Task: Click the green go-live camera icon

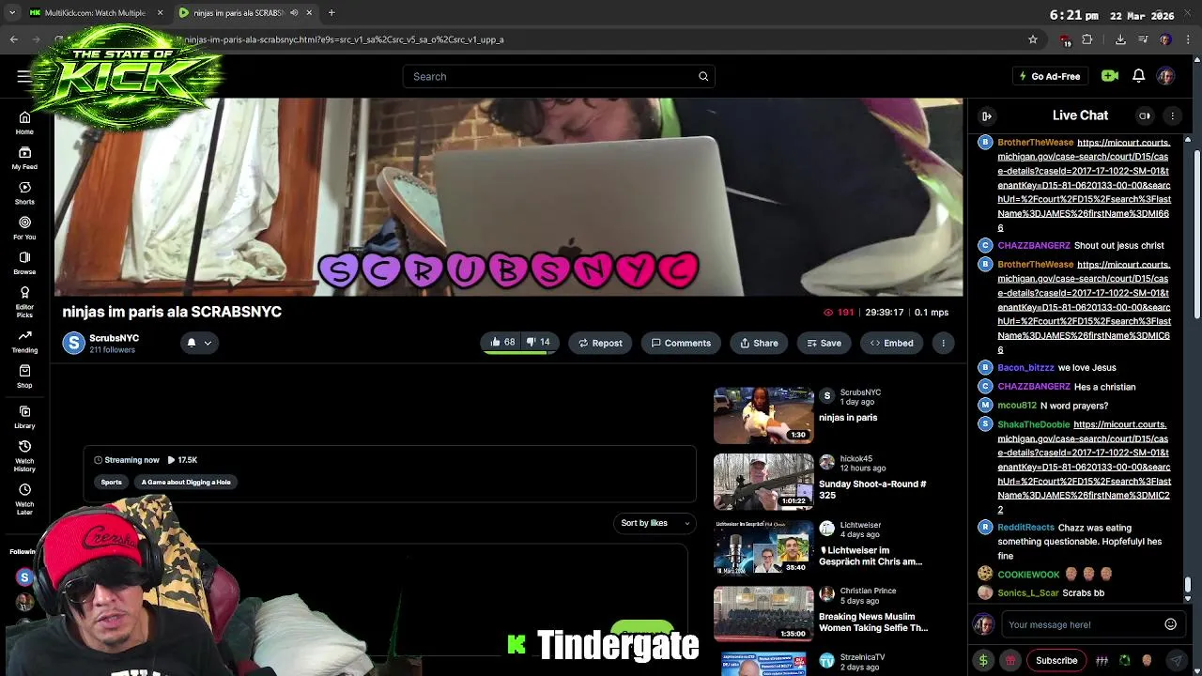Action: coord(1110,76)
